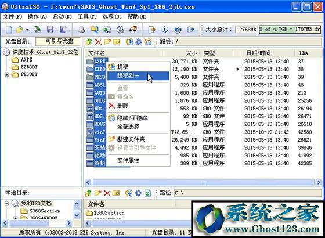Sort by the 大小 column header
The image size is (325, 238).
pyautogui.click(x=181, y=53)
